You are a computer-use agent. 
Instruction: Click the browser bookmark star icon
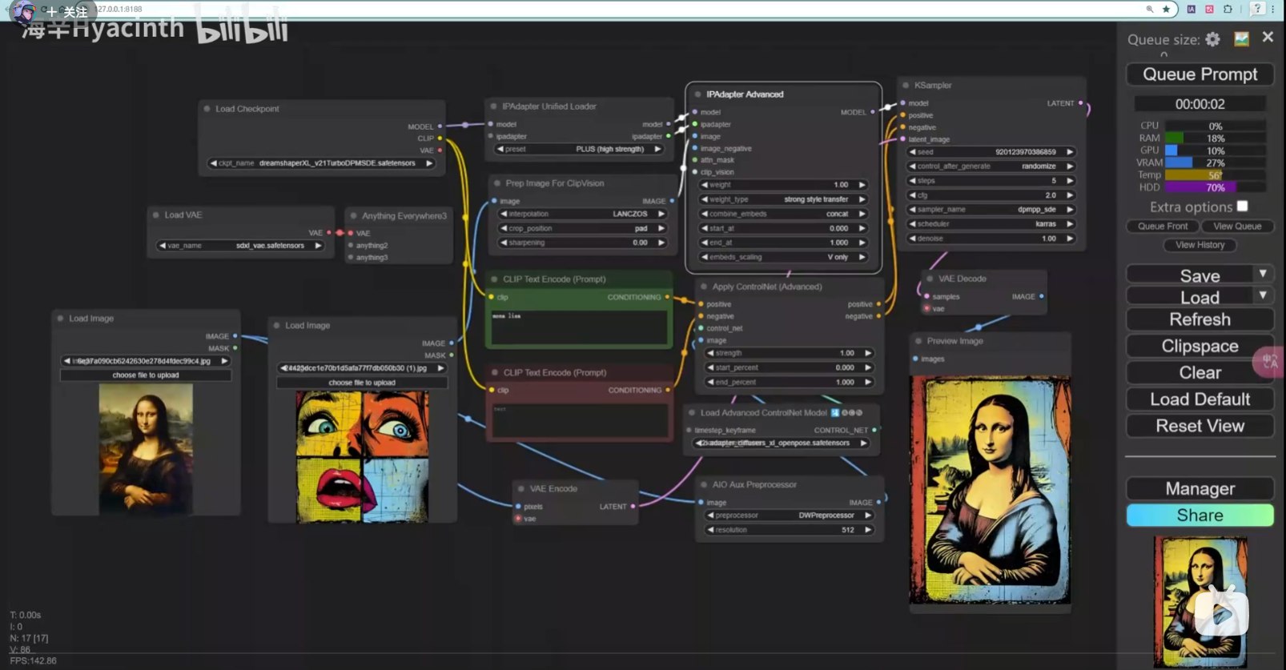pos(1166,9)
